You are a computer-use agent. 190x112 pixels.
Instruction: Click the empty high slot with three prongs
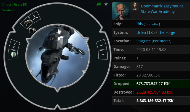pos(34,17)
